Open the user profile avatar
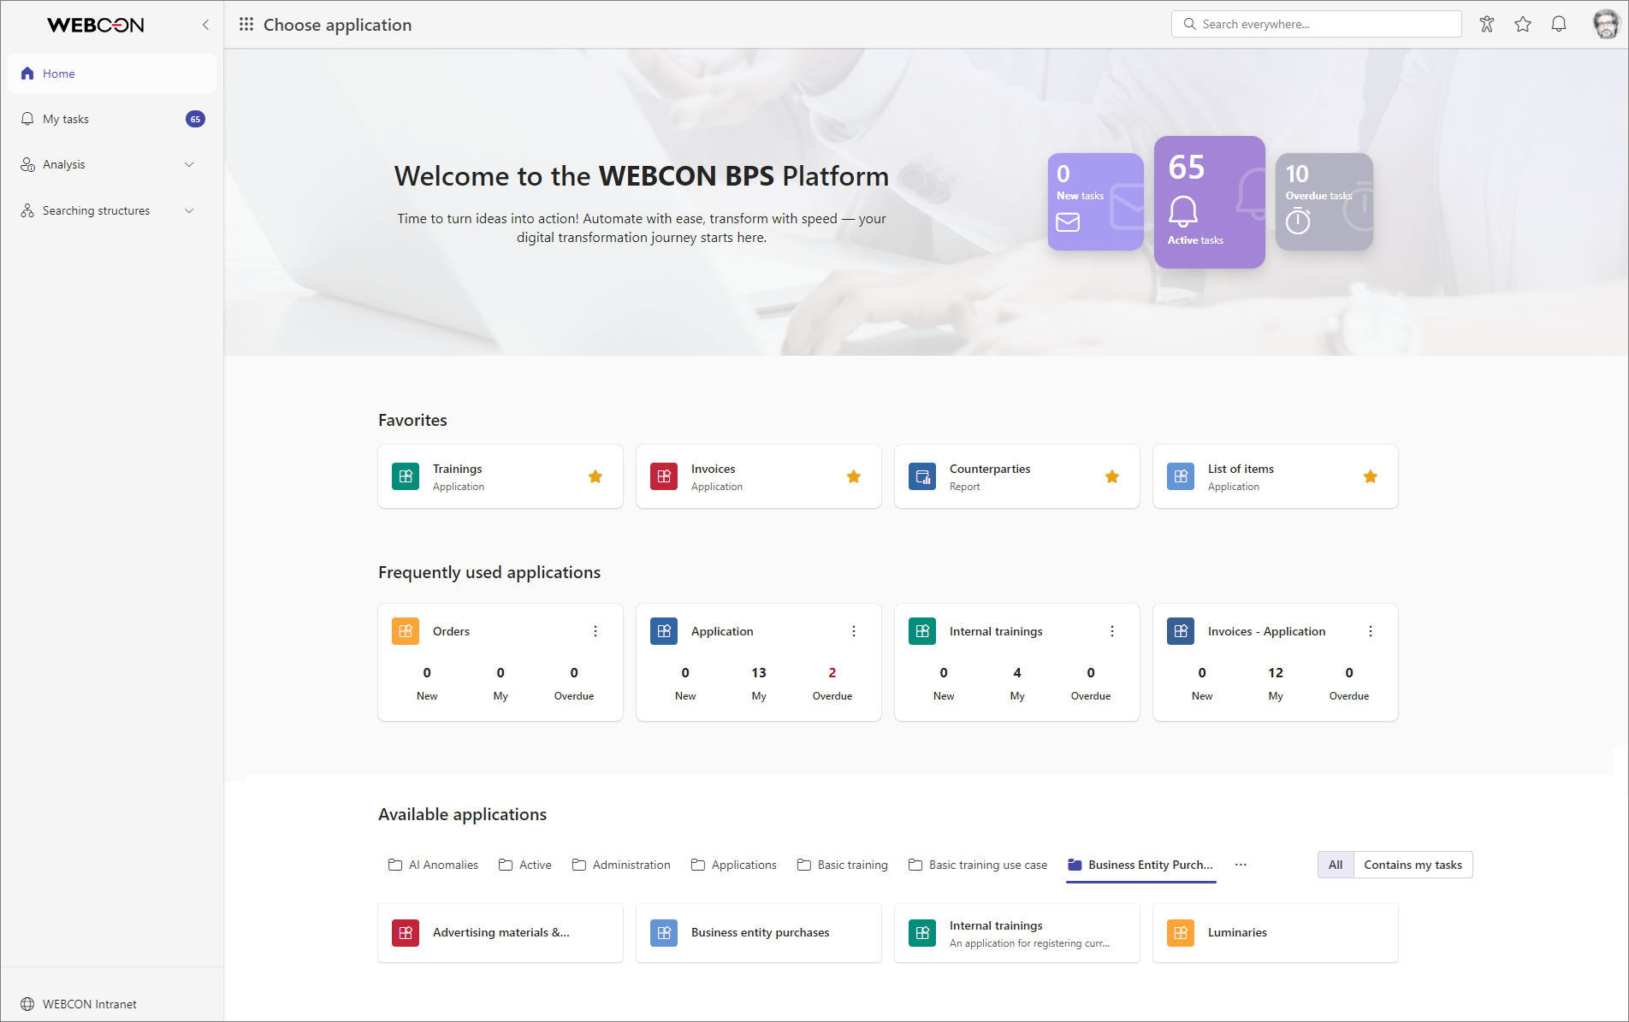 (x=1606, y=24)
